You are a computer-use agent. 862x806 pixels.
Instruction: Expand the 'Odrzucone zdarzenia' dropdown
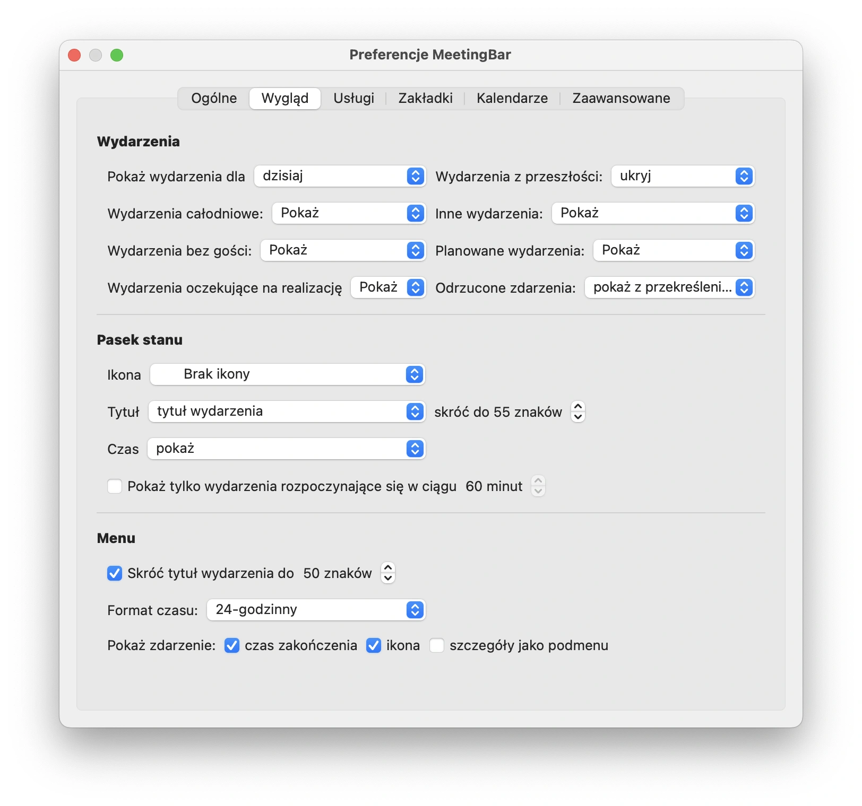(669, 287)
